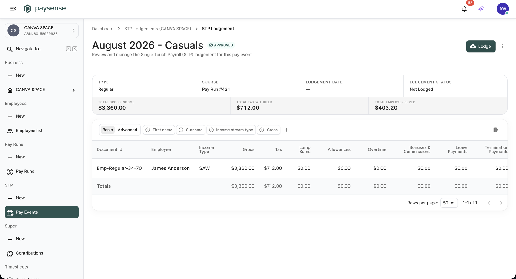Sort by Allowances column header
This screenshot has width=516, height=279.
339,149
